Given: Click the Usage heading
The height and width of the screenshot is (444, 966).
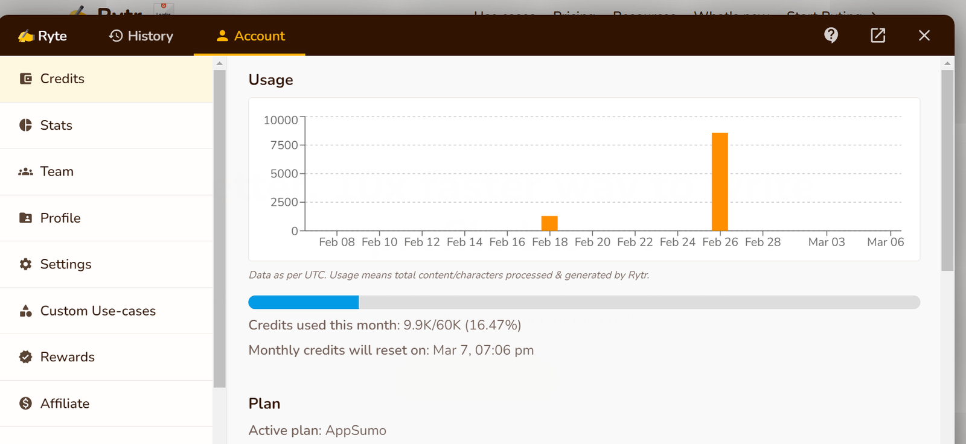Looking at the screenshot, I should click(270, 80).
